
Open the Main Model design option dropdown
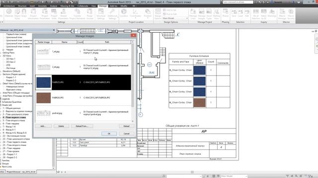175,18
